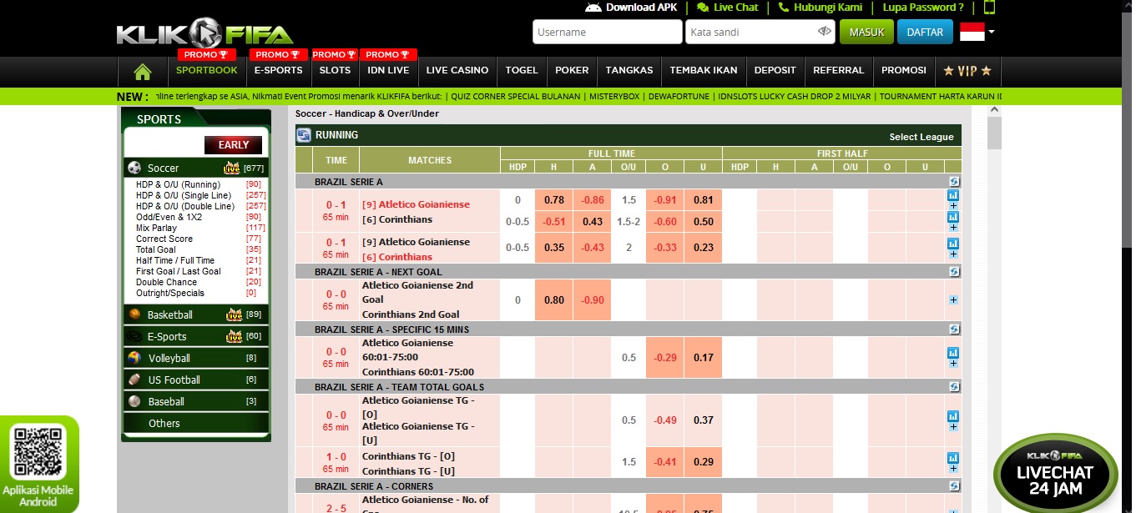Open the Select League filter

click(x=921, y=137)
